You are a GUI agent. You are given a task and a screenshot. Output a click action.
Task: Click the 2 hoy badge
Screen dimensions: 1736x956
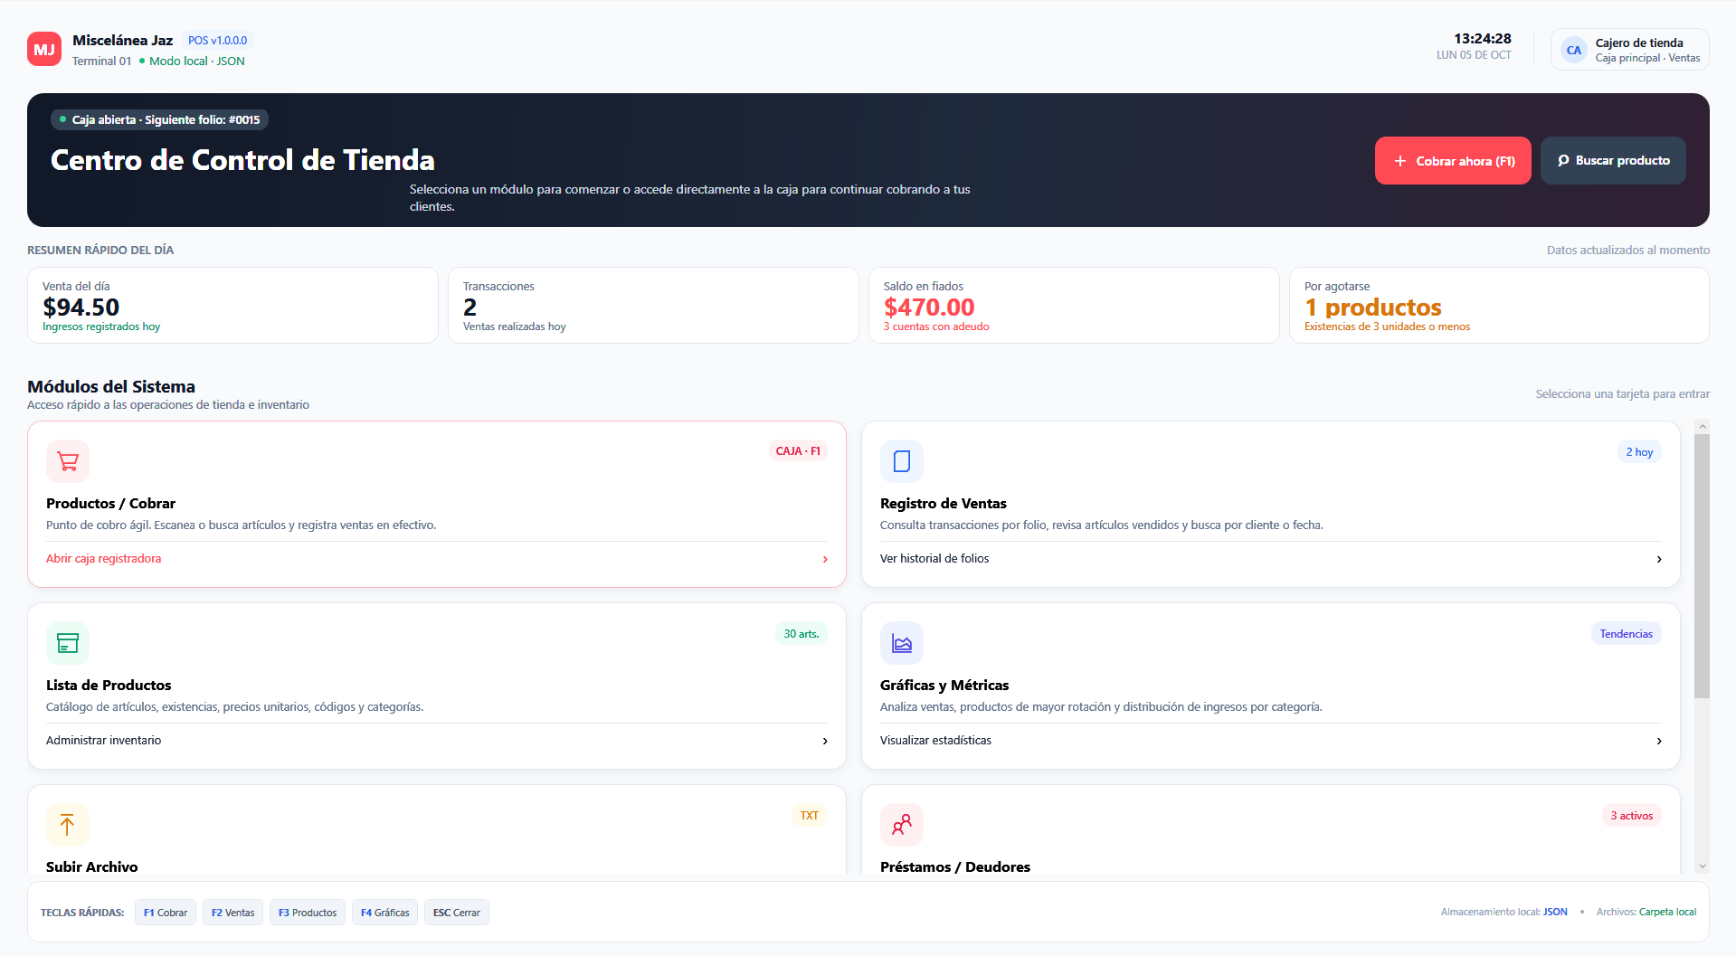coord(1639,452)
